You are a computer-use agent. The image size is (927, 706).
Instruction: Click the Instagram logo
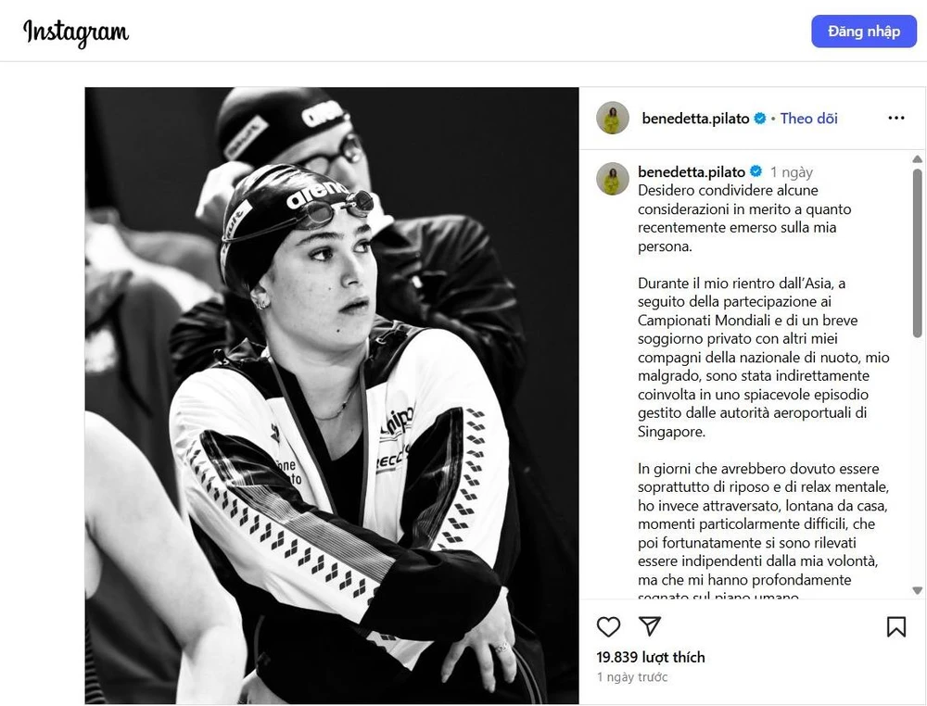pos(76,32)
